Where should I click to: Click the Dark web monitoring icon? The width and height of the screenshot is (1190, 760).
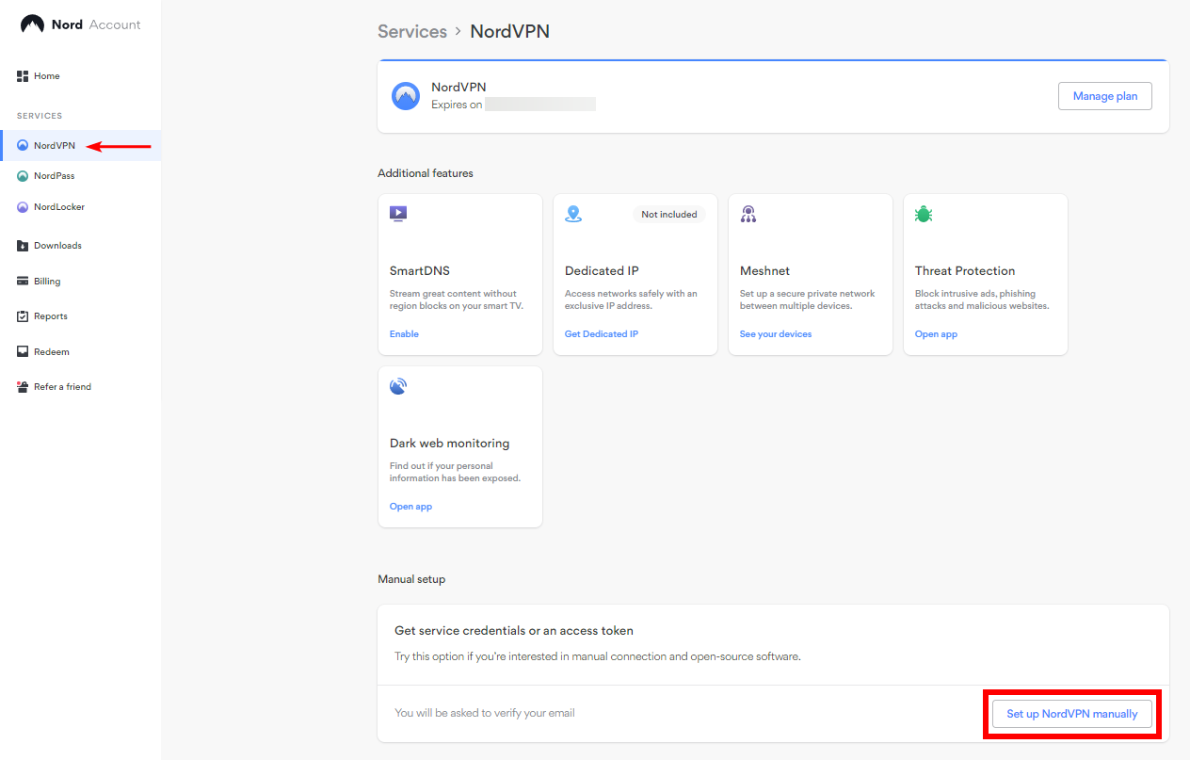(x=397, y=386)
